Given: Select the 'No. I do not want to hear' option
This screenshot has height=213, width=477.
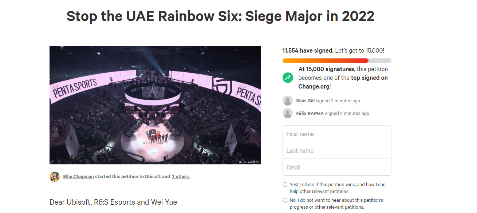Looking at the screenshot, I should [x=285, y=200].
